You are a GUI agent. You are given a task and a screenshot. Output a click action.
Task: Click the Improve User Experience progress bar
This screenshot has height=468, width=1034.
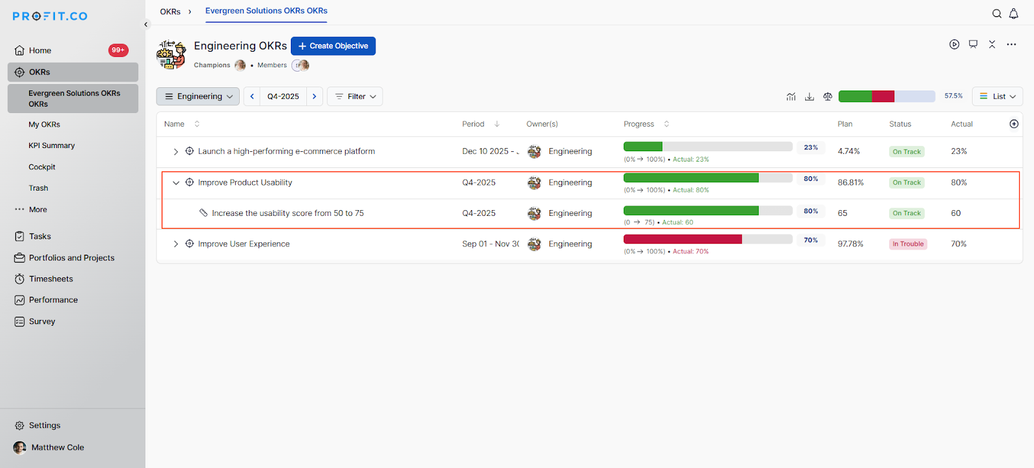(708, 239)
